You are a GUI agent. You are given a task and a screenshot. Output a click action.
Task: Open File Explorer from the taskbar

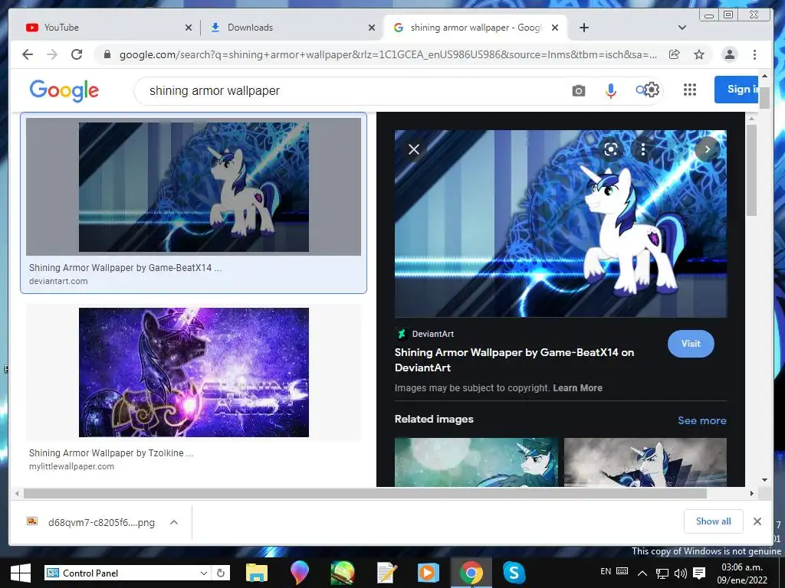256,573
